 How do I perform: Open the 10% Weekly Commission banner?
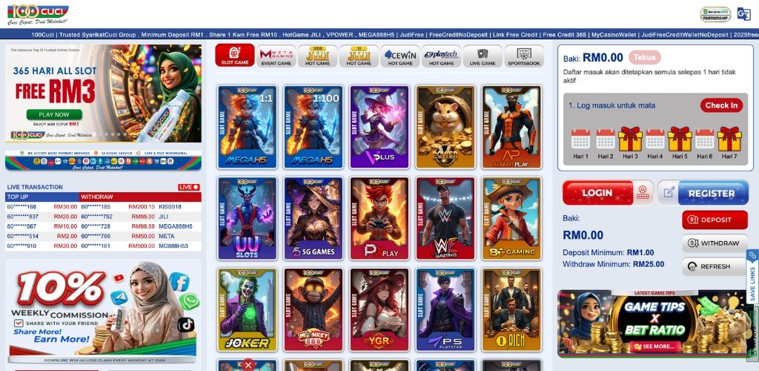(103, 311)
